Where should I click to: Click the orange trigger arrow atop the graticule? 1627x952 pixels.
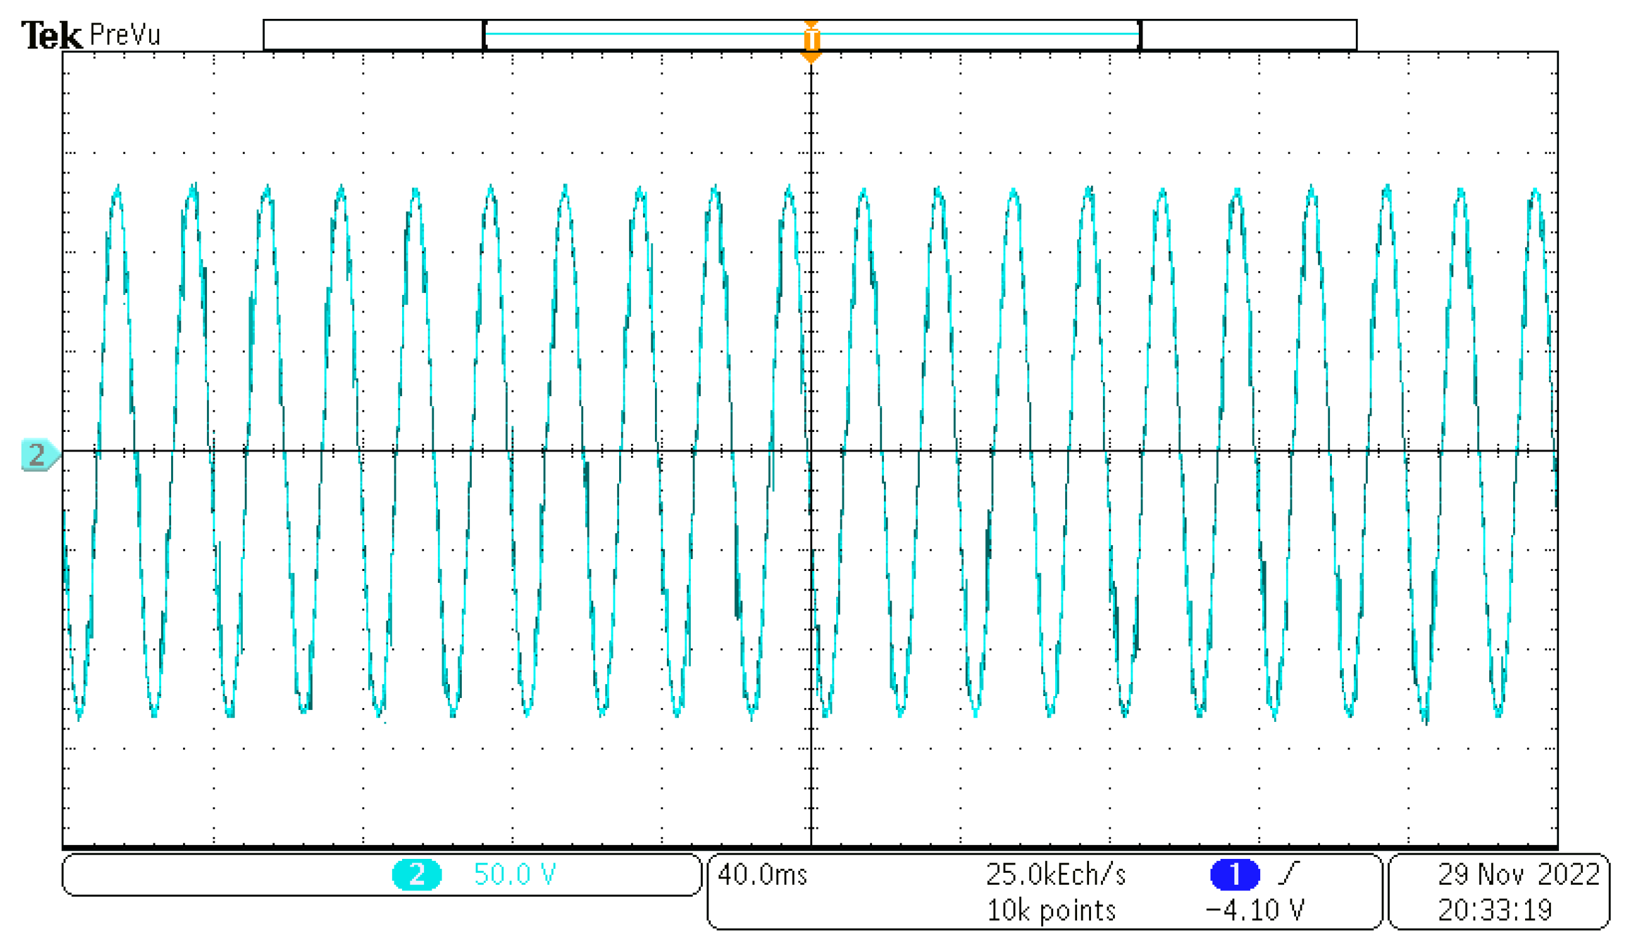(x=811, y=58)
